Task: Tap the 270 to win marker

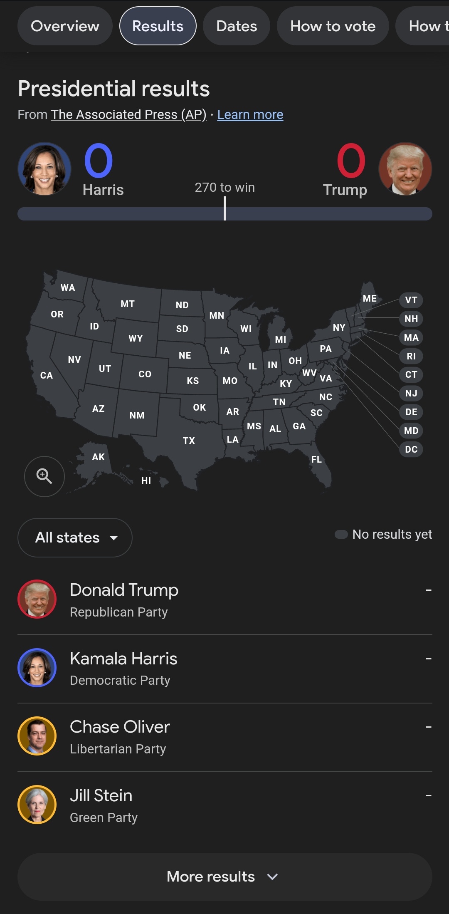Action: 225,208
